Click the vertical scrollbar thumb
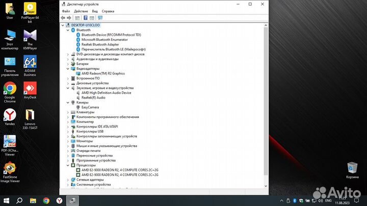367x206 pixels. point(266,101)
